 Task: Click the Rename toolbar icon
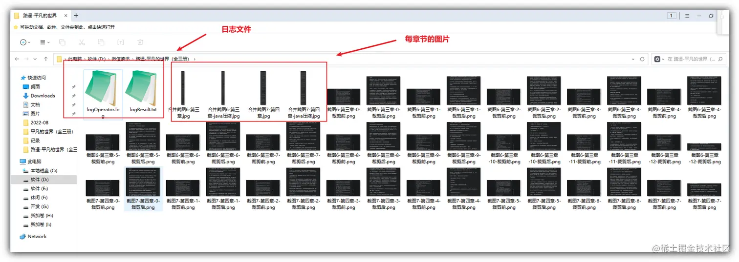click(121, 42)
